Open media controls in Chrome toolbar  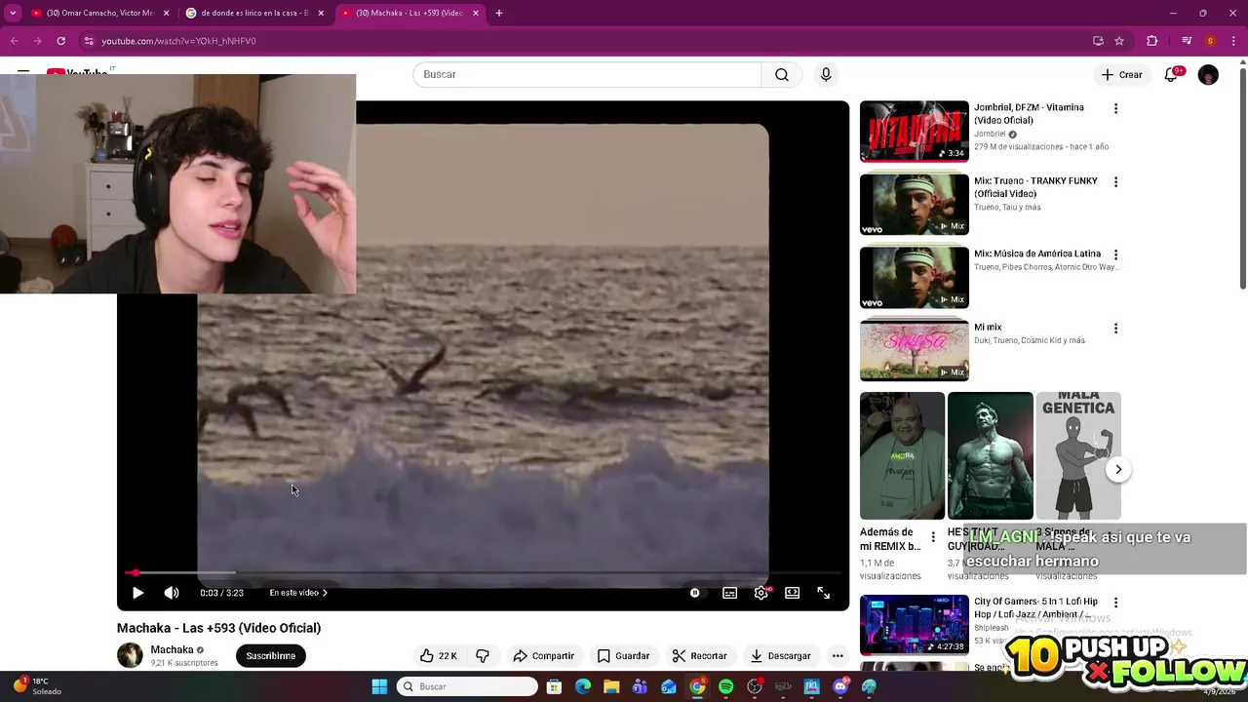(x=1187, y=41)
